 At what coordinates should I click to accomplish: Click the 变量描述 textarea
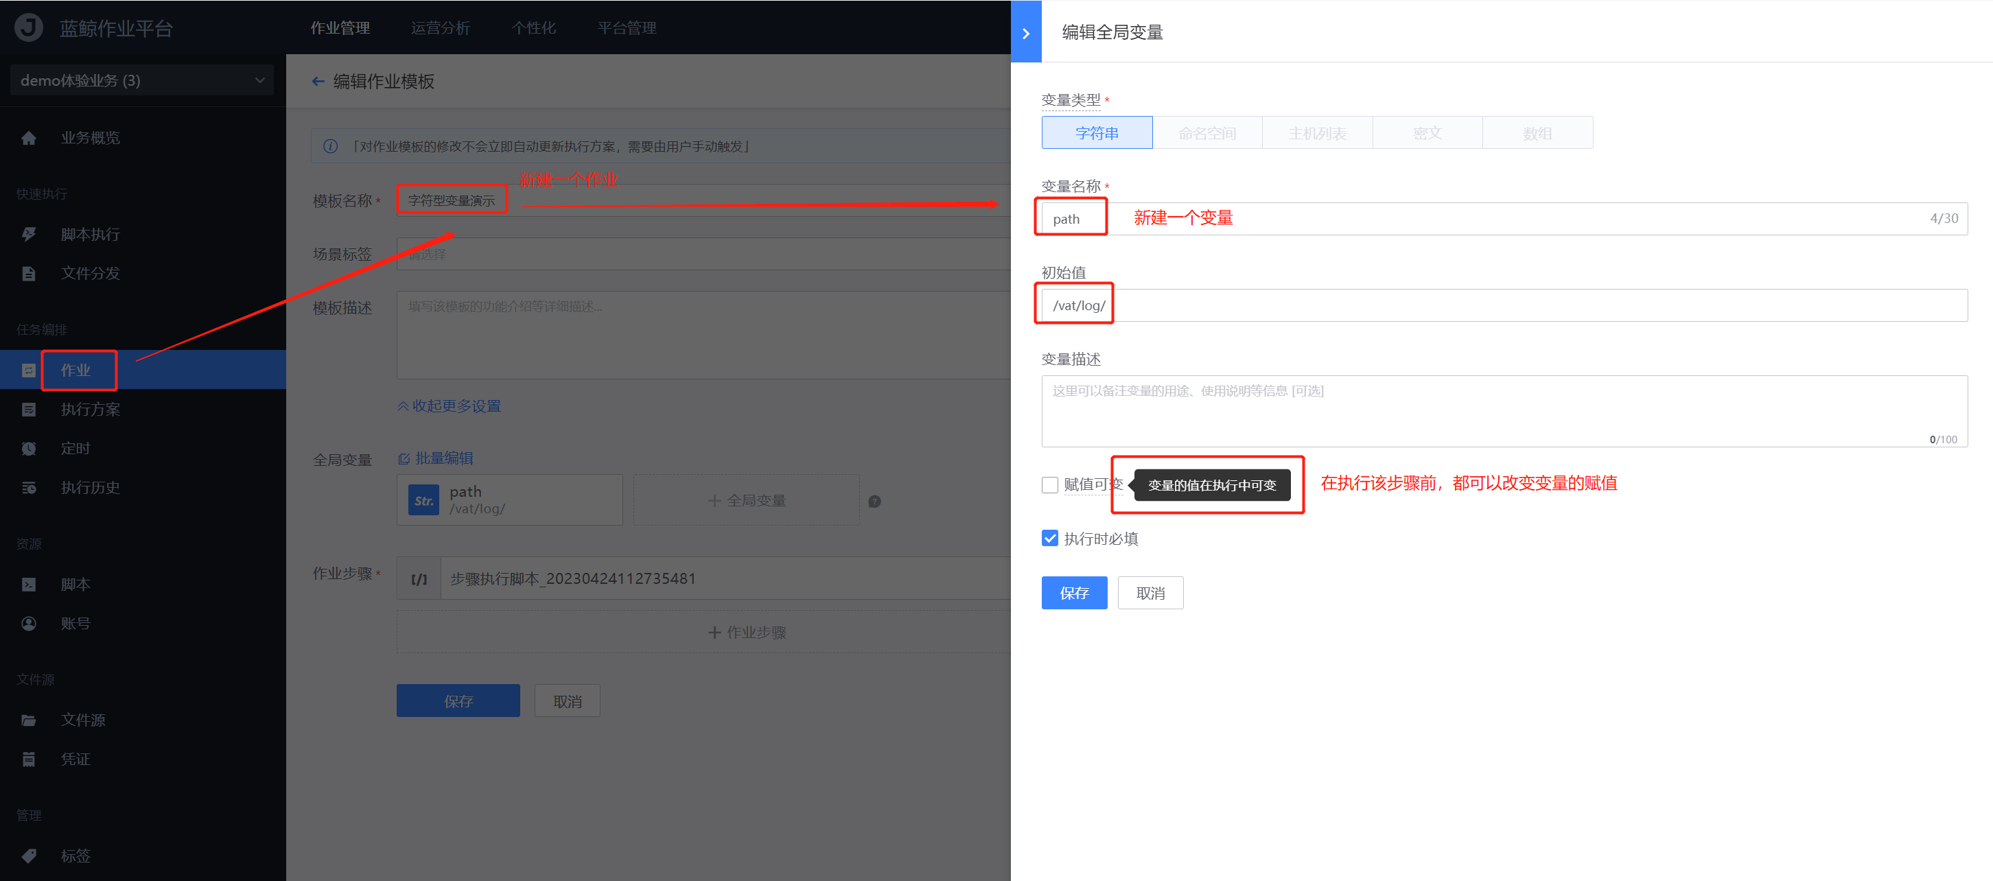pos(1504,412)
